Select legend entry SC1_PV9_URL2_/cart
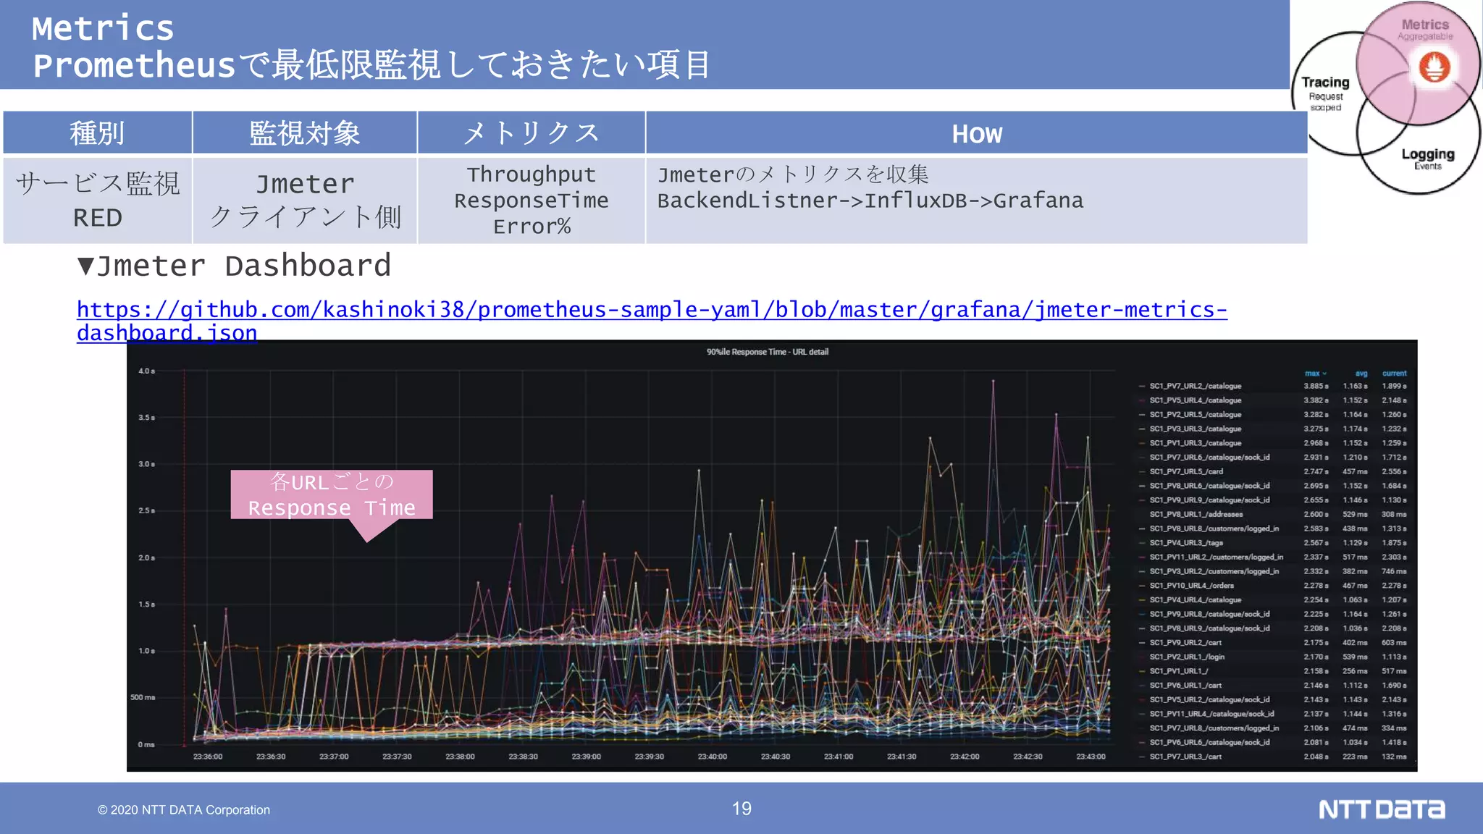This screenshot has height=834, width=1483. click(1185, 642)
